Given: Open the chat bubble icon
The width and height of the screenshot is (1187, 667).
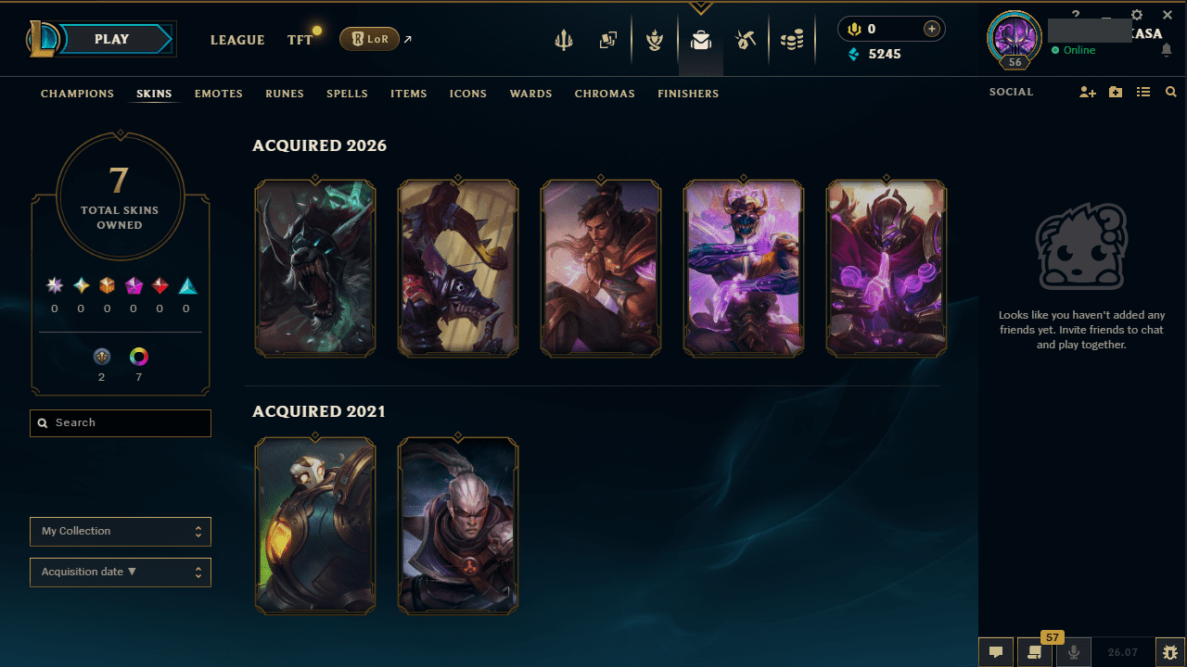Looking at the screenshot, I should click(x=996, y=652).
